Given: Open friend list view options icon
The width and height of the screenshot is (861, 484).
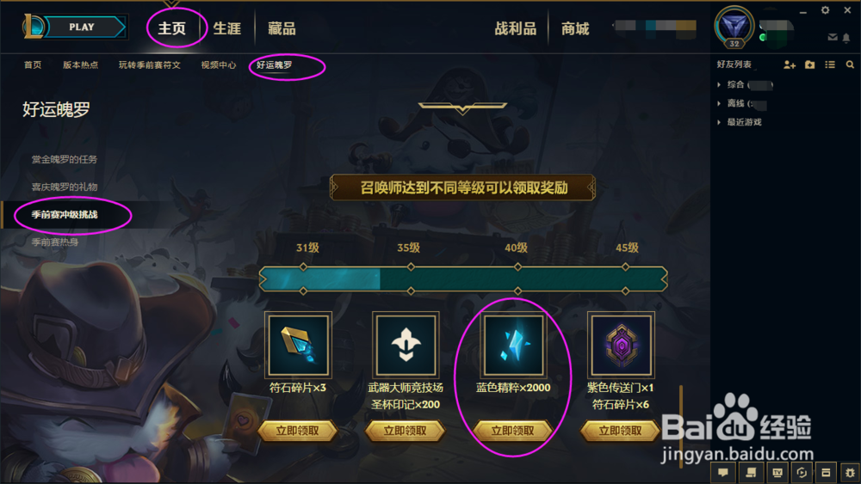Looking at the screenshot, I should click(830, 64).
